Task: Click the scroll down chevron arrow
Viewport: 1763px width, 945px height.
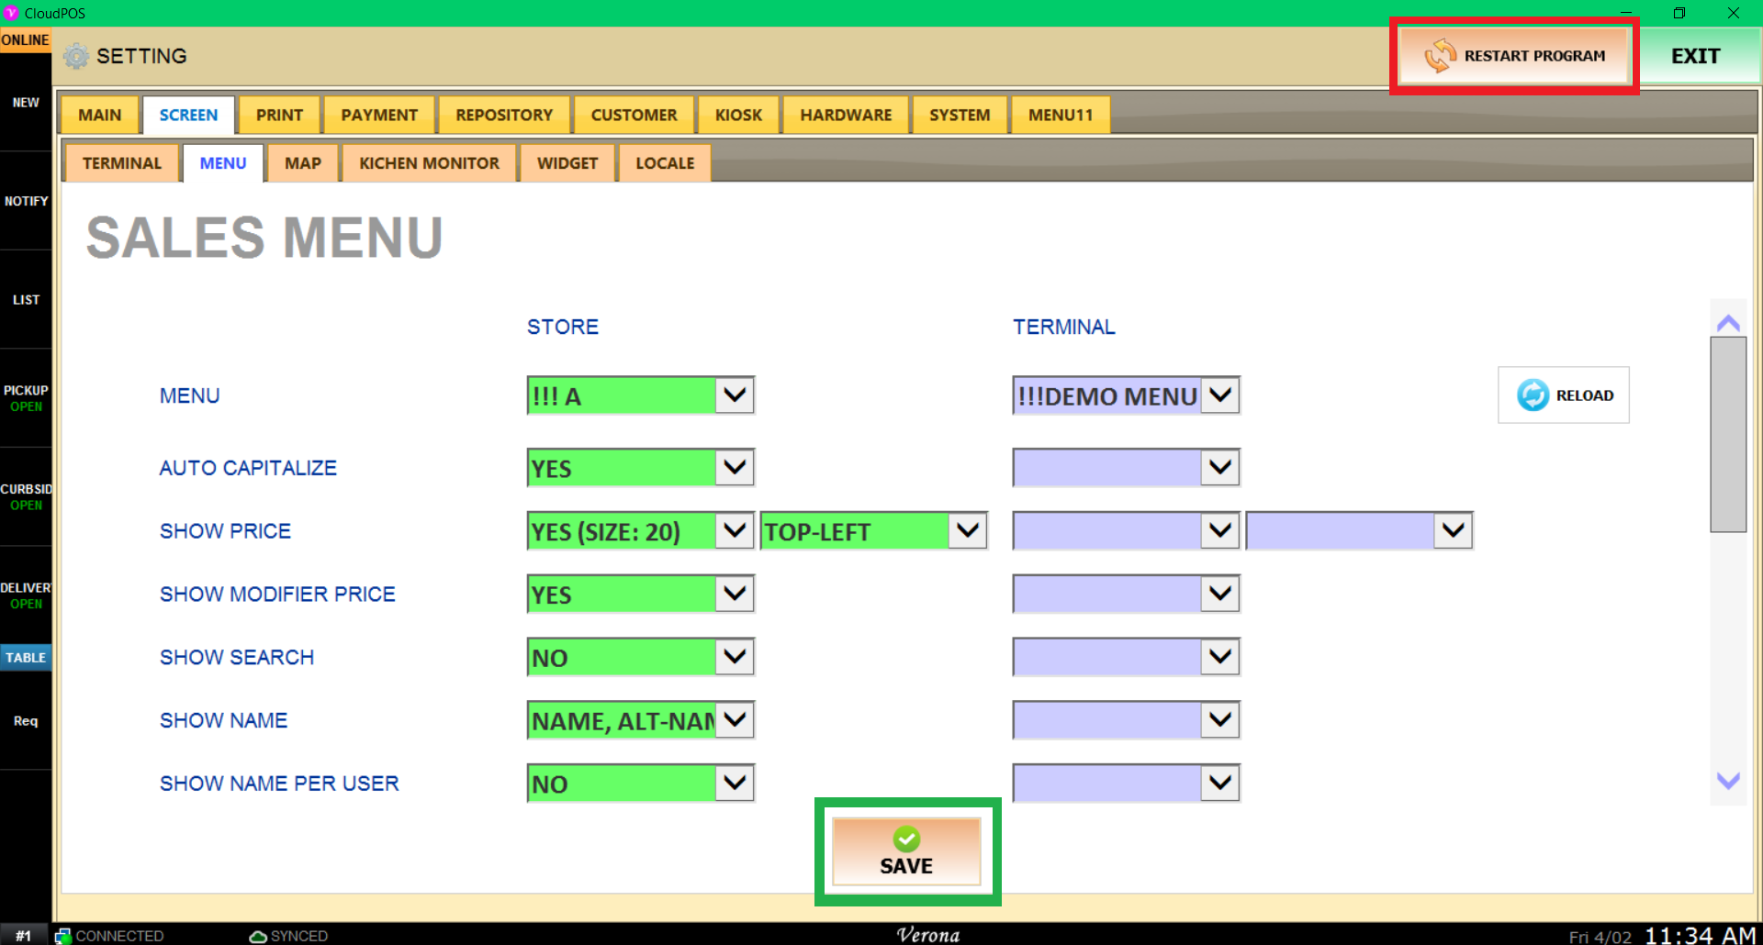Action: [1728, 781]
